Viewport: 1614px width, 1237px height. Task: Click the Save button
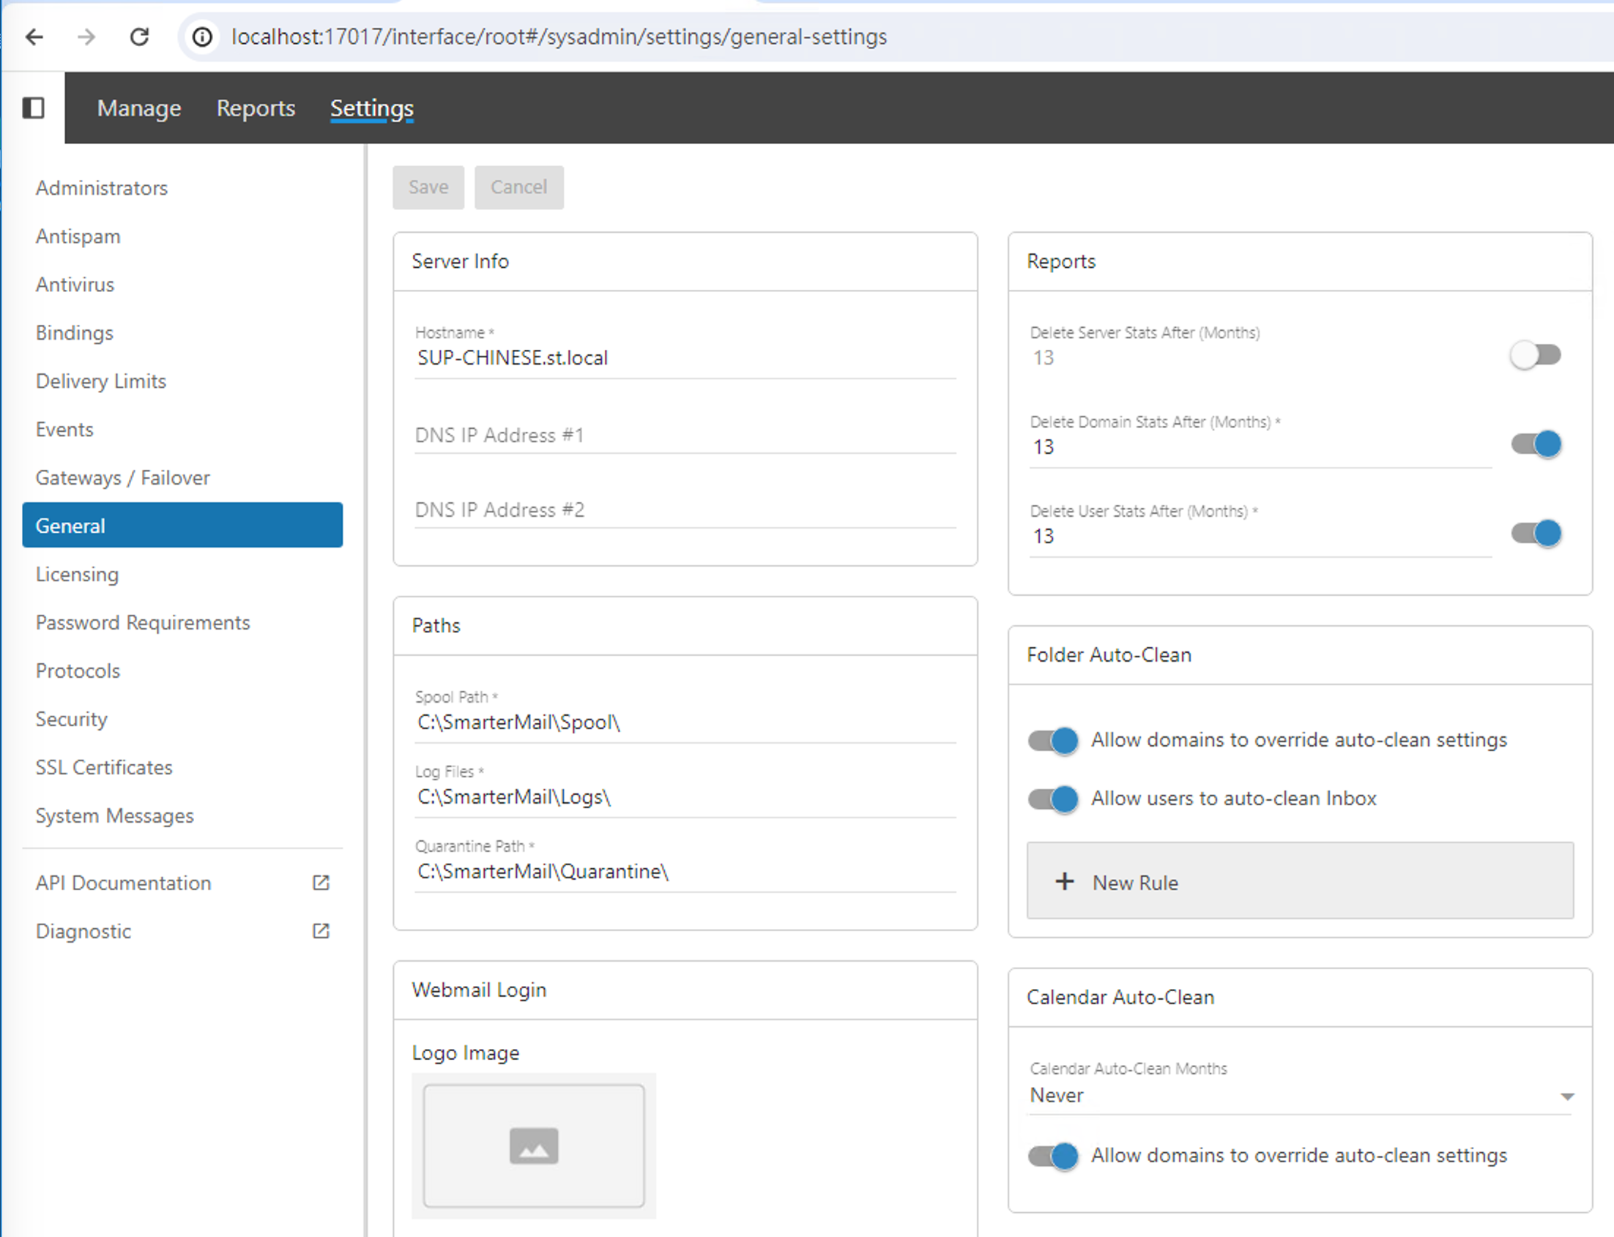pyautogui.click(x=428, y=187)
